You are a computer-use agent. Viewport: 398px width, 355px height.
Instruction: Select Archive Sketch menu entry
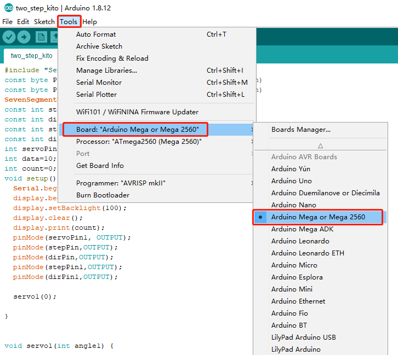(x=157, y=46)
